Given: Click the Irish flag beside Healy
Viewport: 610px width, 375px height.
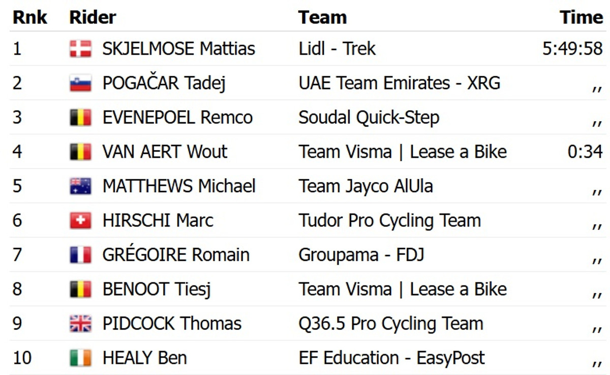Looking at the screenshot, I should [x=80, y=358].
